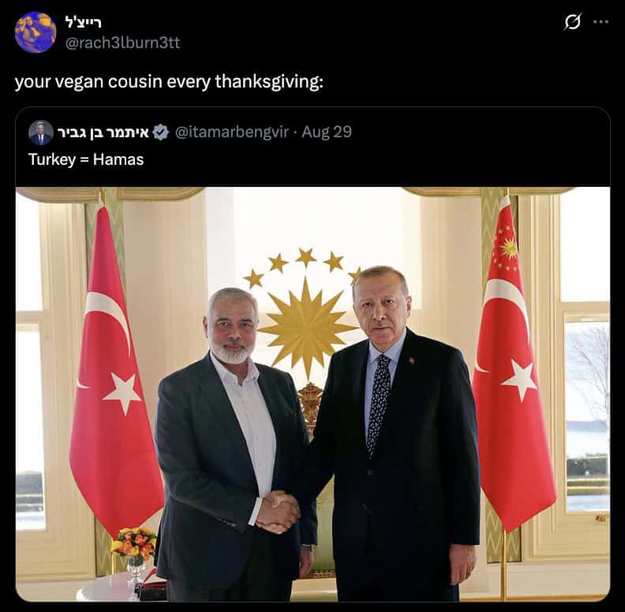Open the three-dot more options menu
Viewport: 625px width, 612px height.
pos(601,22)
